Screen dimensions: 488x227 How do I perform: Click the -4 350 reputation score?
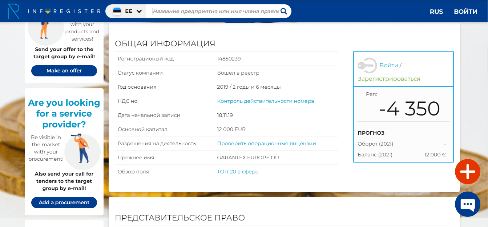click(x=409, y=109)
